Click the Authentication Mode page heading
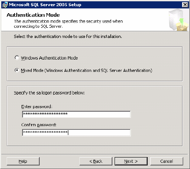The width and height of the screenshot is (190, 169). coord(33,15)
